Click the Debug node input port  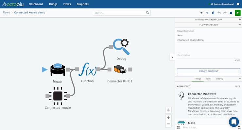coord(111,47)
